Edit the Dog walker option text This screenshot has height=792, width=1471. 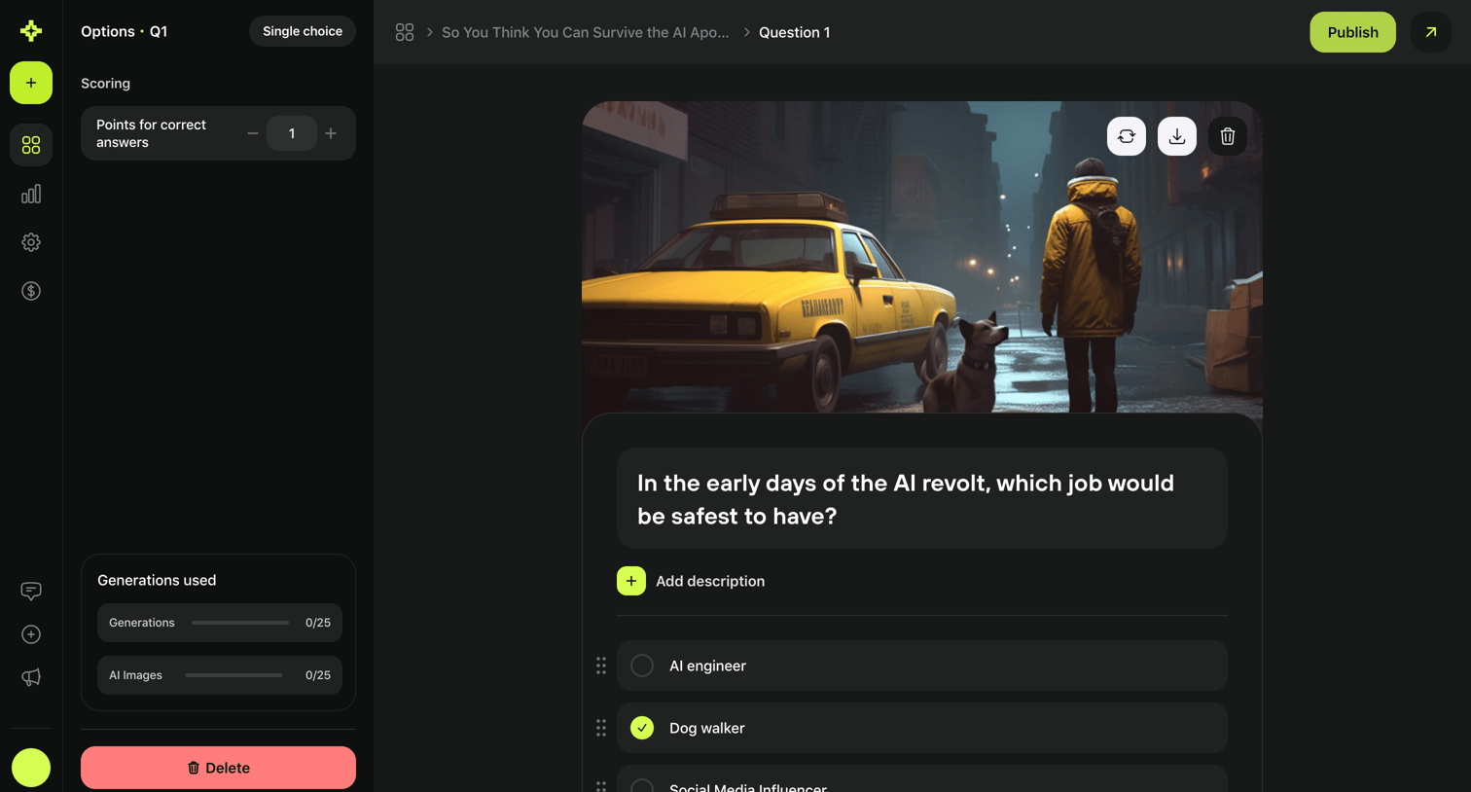(707, 728)
